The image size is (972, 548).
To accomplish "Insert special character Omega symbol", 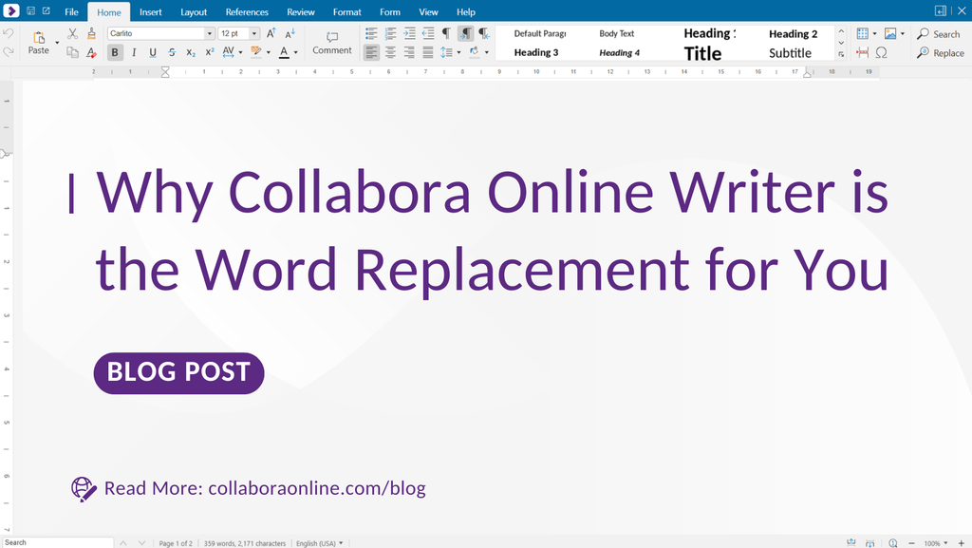I will pos(882,52).
